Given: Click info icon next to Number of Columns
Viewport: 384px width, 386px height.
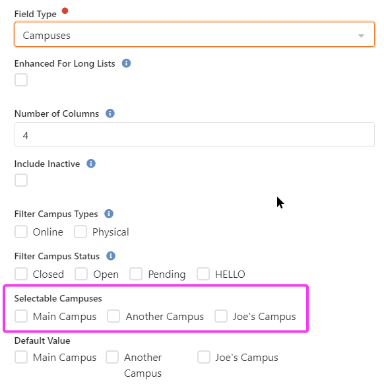Looking at the screenshot, I should (110, 113).
